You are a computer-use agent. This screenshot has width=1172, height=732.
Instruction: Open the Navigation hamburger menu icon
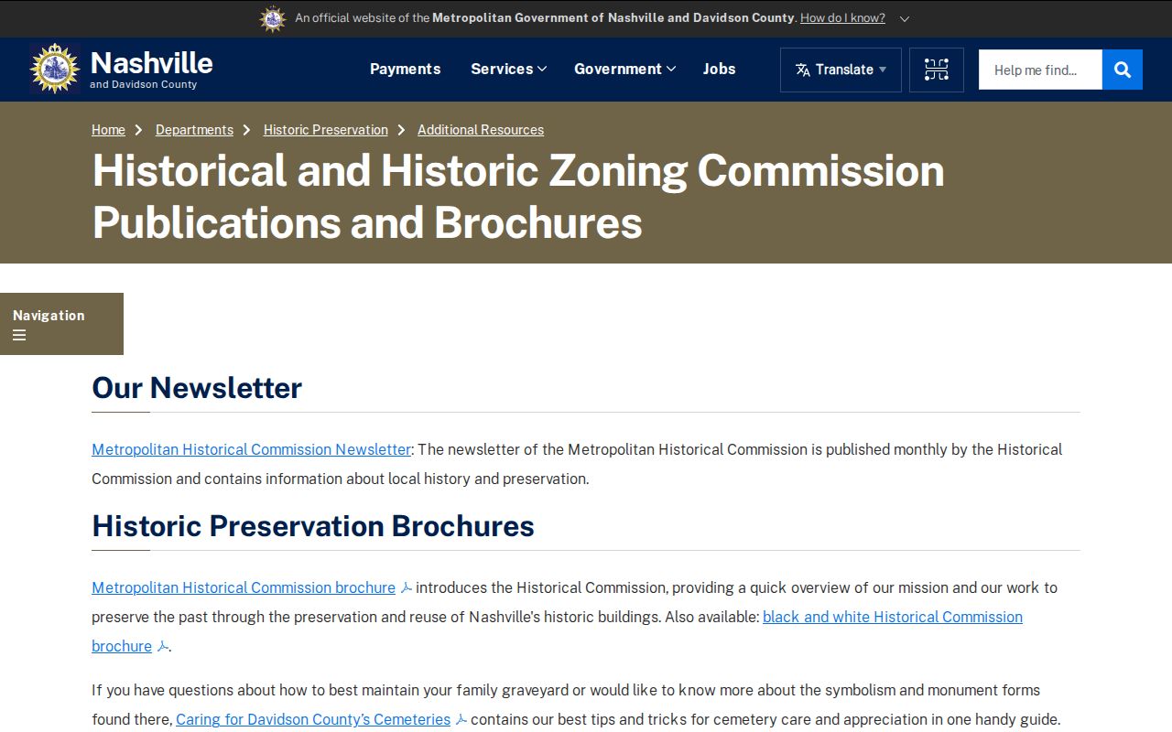point(19,335)
